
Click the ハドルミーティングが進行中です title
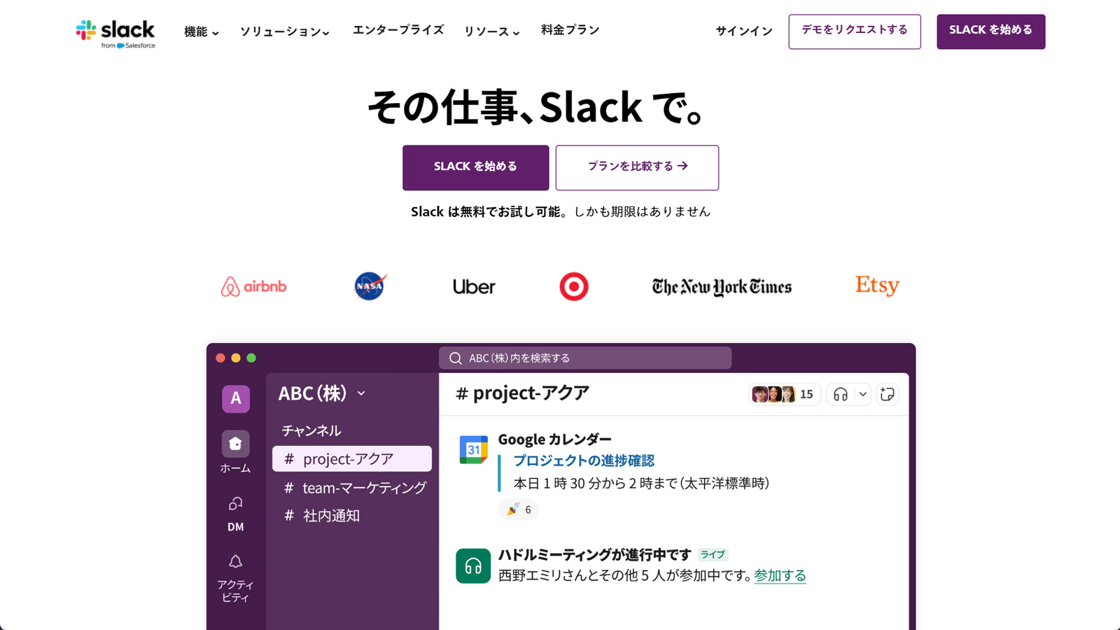[594, 554]
